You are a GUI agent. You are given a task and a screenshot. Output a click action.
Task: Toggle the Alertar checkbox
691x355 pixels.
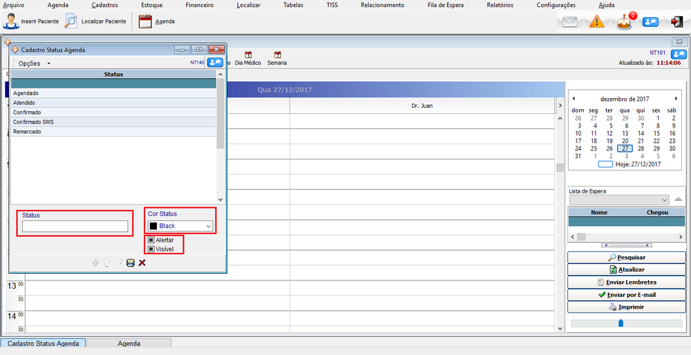pos(151,240)
